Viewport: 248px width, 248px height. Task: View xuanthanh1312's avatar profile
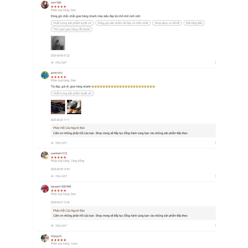(x=45, y=155)
